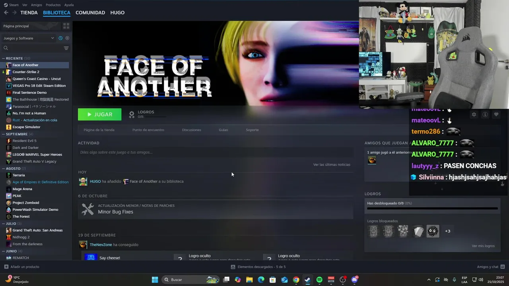Switch library to grid view icon

66,26
